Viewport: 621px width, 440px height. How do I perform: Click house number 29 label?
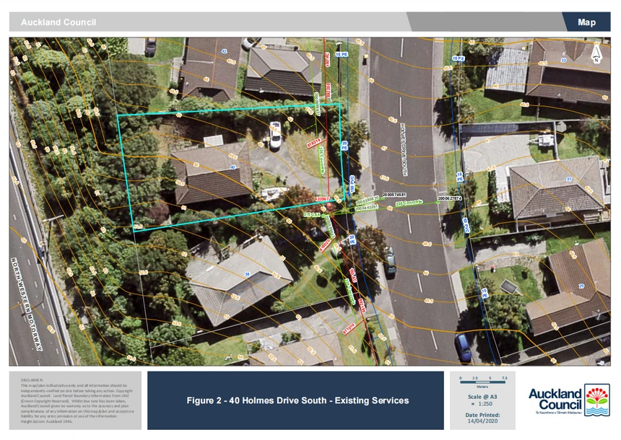[x=581, y=286]
